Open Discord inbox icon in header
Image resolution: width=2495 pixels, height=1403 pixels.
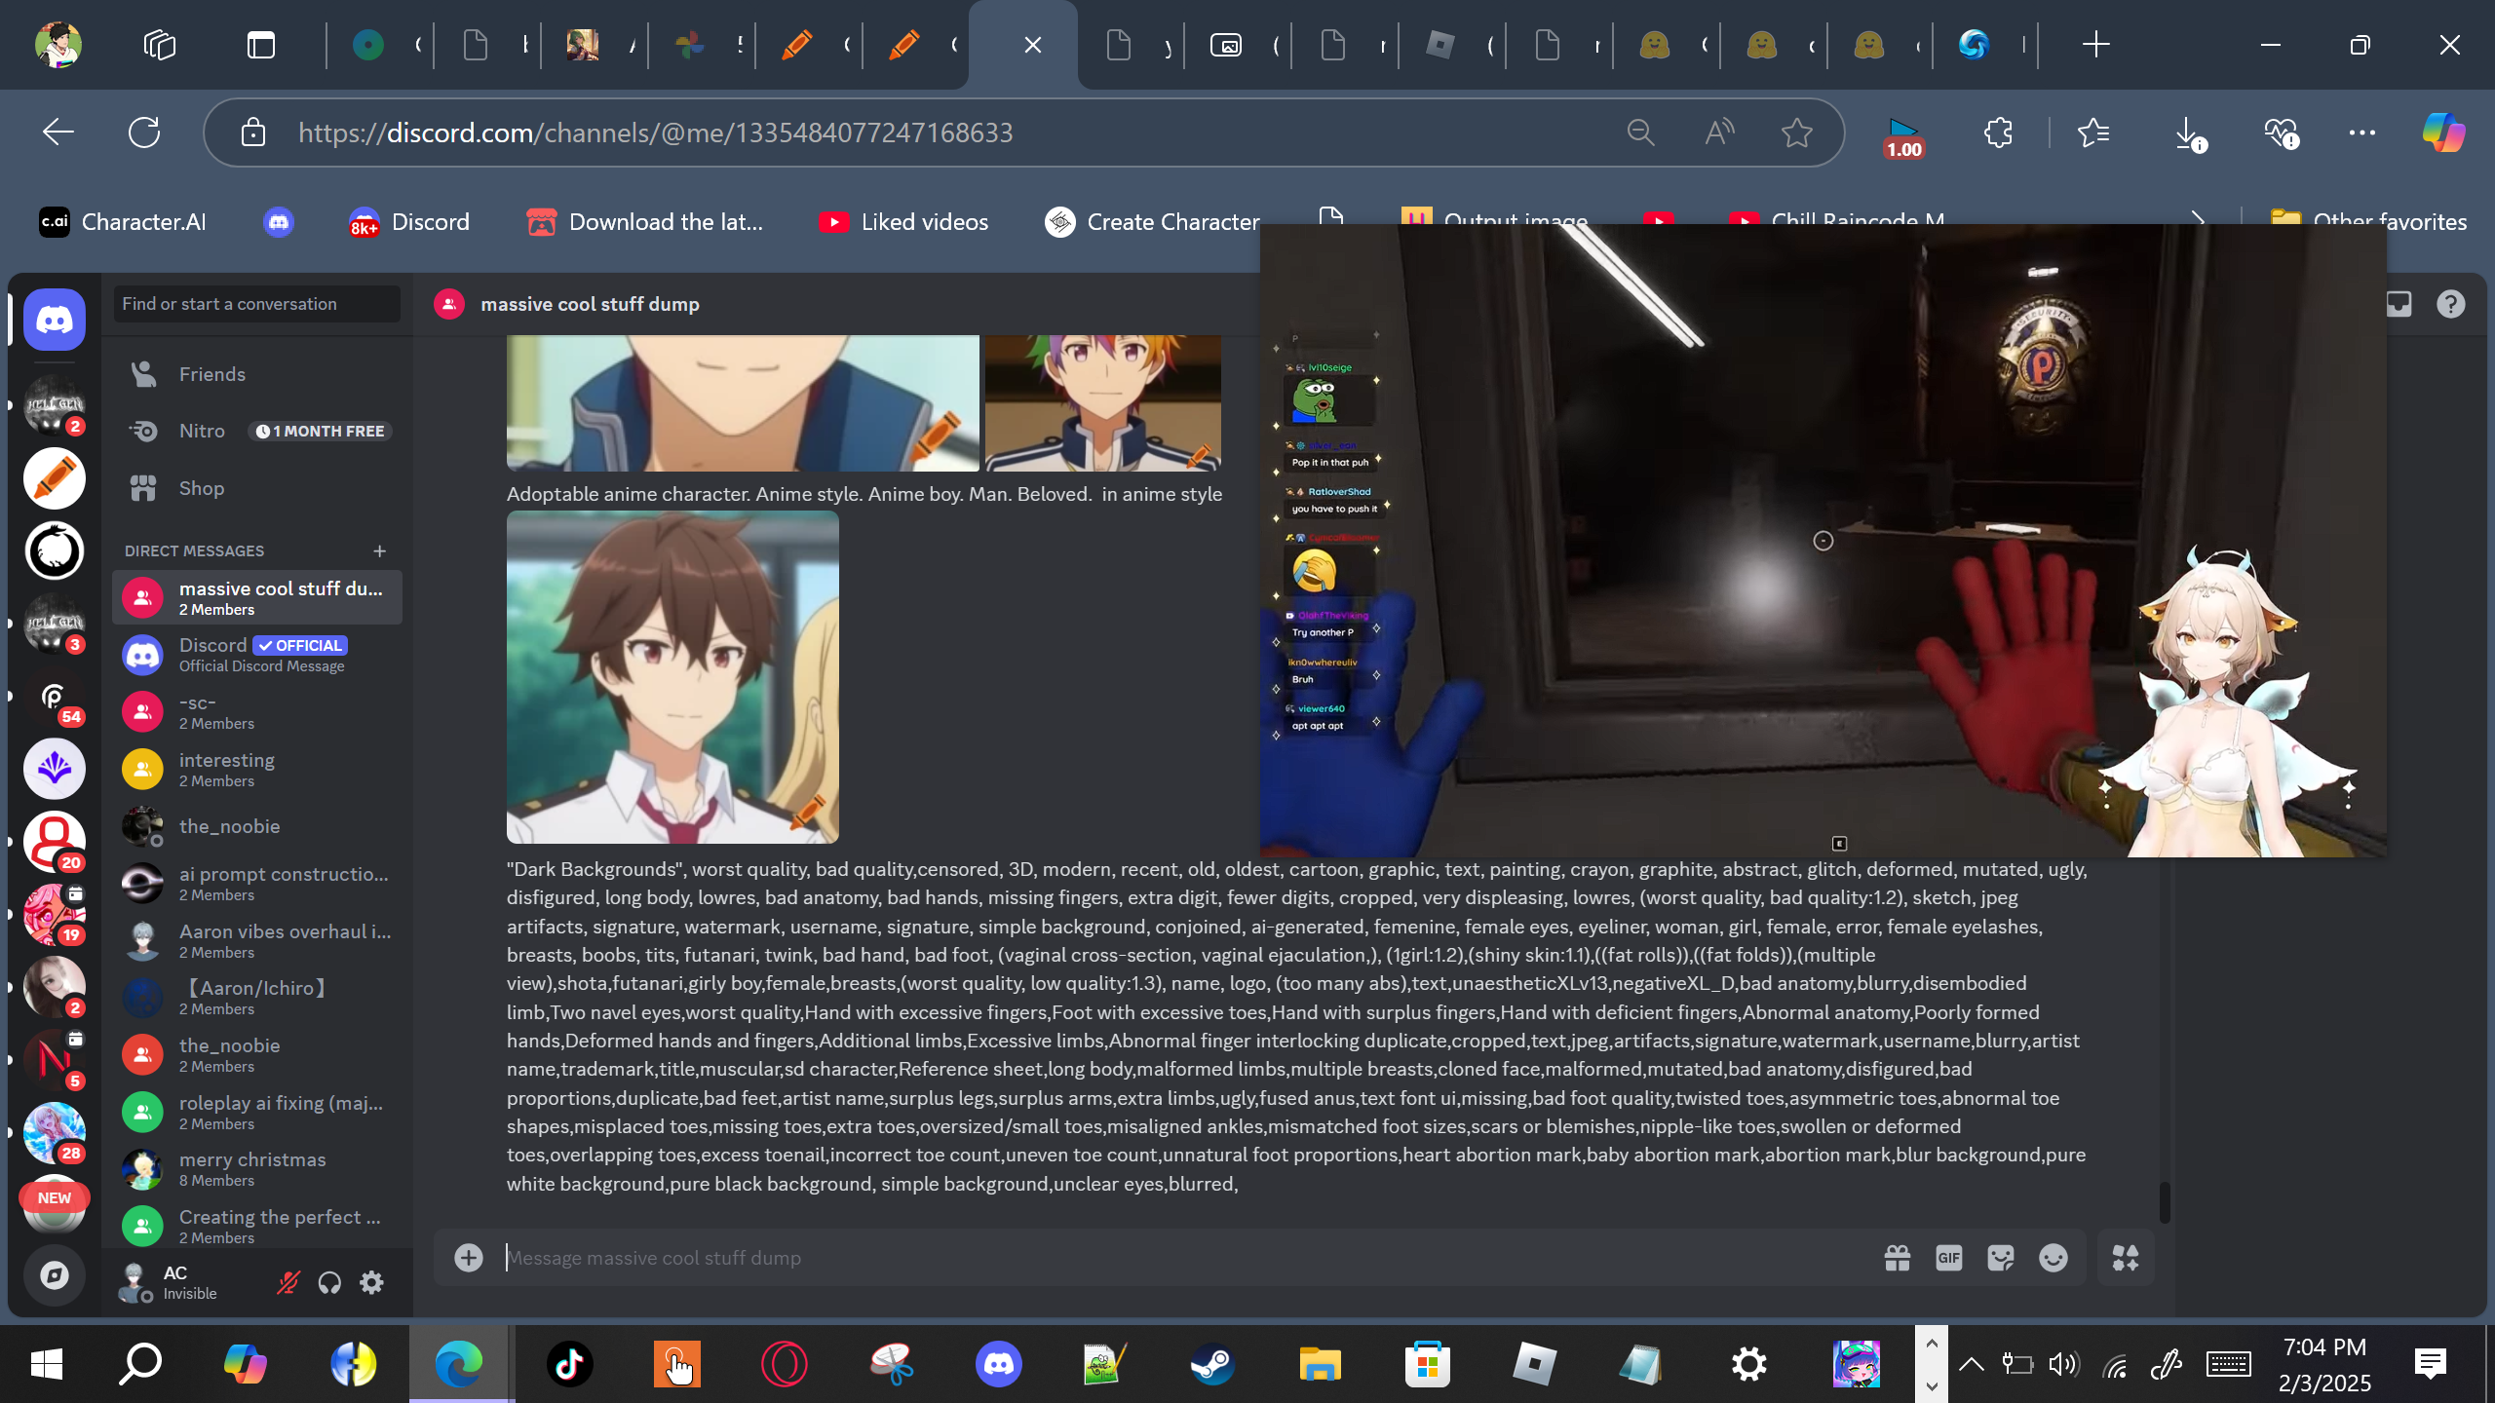[x=2399, y=304]
